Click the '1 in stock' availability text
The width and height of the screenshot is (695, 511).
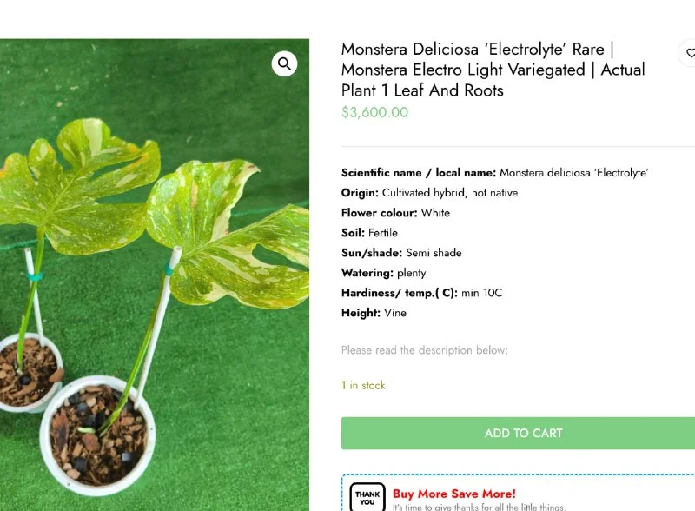tap(363, 385)
